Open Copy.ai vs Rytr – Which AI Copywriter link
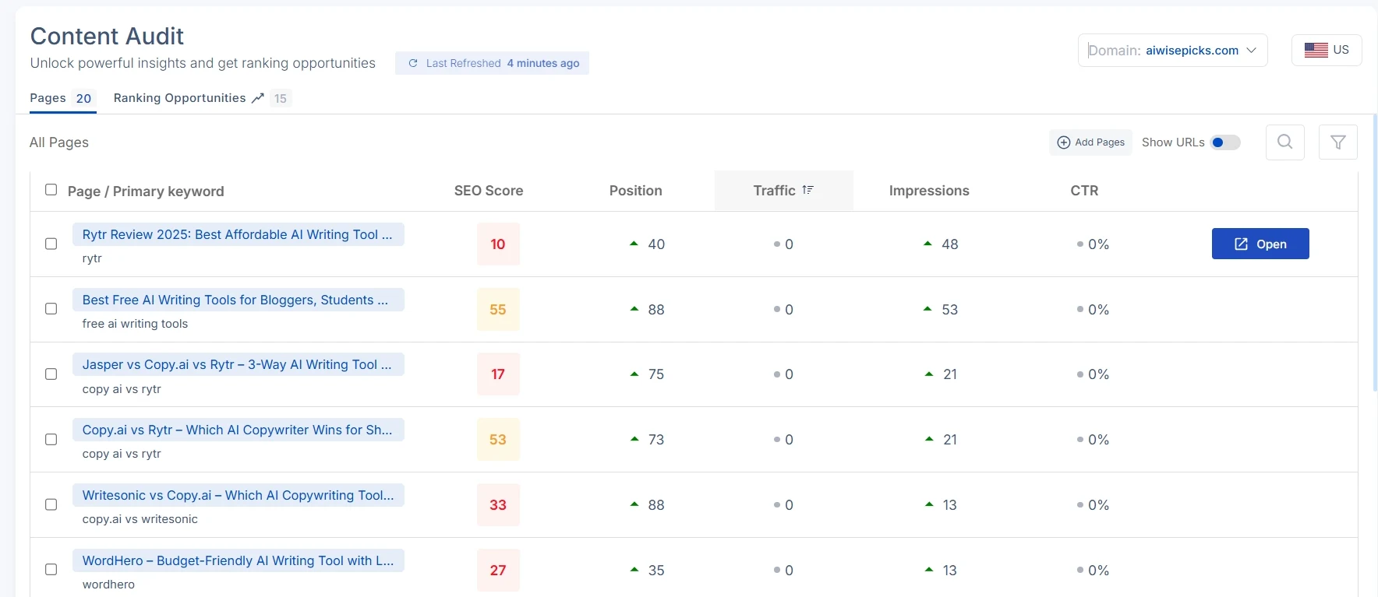 pyautogui.click(x=238, y=430)
